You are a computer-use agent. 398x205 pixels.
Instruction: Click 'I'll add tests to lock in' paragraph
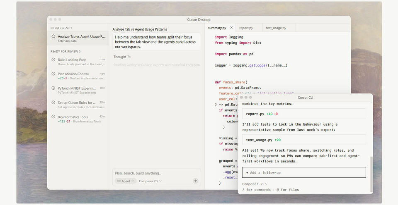(x=290, y=127)
